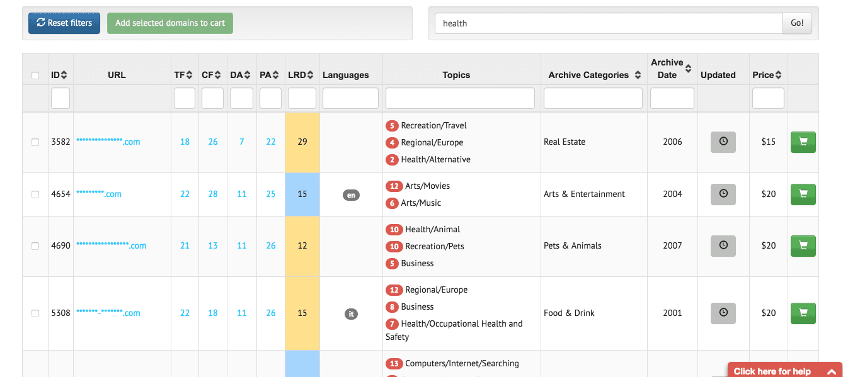Click cart icon for domain 5308
This screenshot has width=843, height=377.
[x=803, y=313]
